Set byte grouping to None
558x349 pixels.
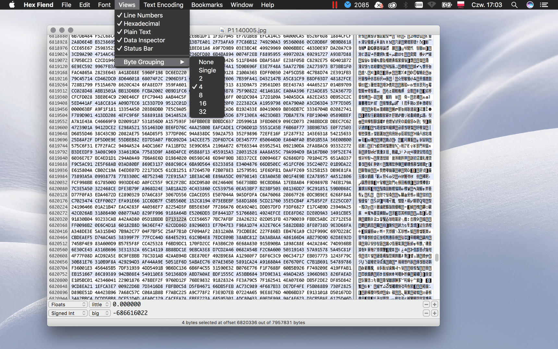(207, 62)
